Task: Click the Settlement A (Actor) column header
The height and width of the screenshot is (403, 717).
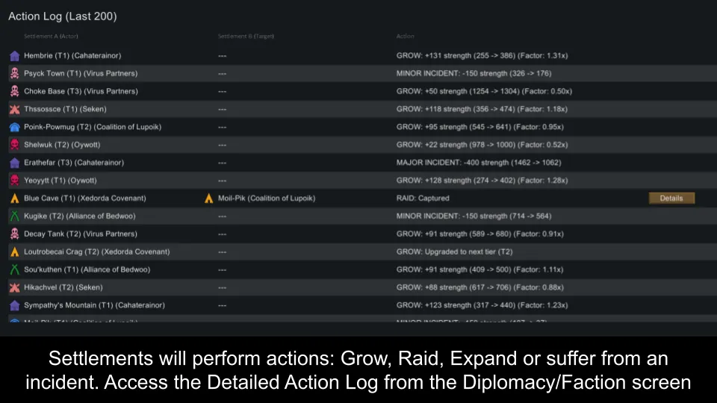Action: click(x=51, y=37)
